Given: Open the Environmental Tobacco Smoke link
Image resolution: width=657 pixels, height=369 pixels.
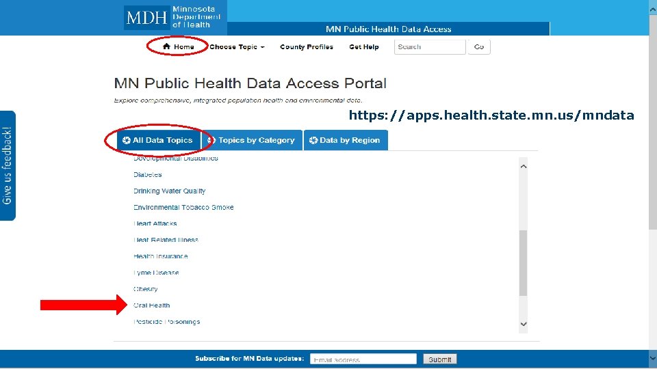Looking at the screenshot, I should (183, 207).
